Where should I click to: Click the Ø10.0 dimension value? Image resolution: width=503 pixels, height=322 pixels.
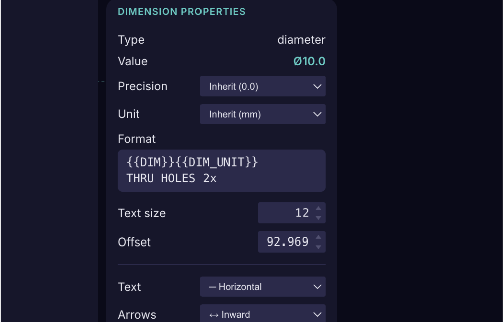tap(309, 61)
